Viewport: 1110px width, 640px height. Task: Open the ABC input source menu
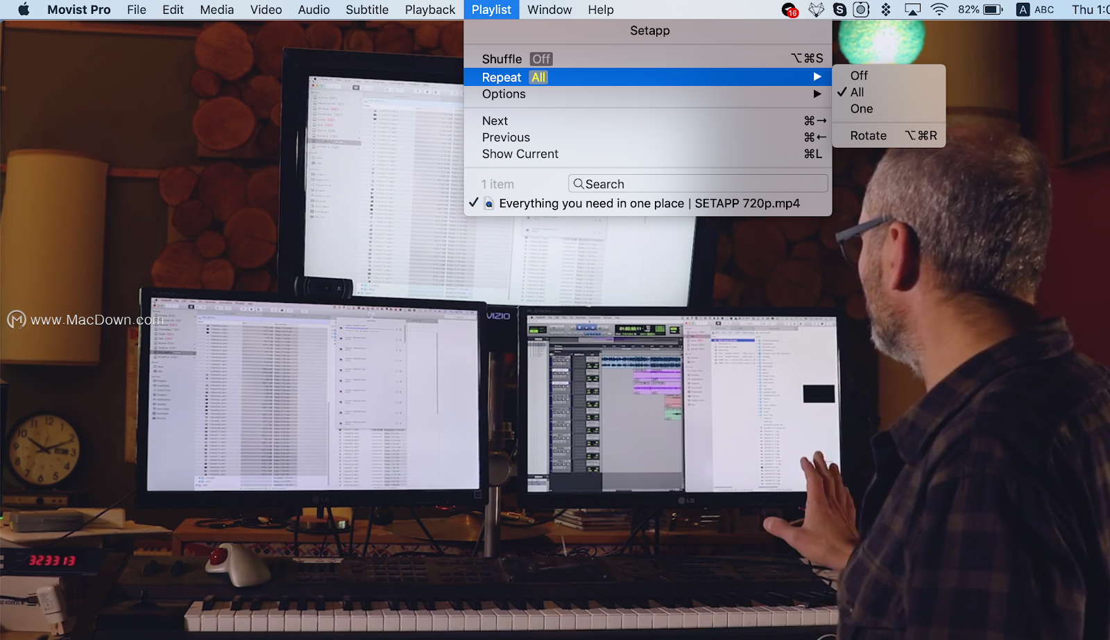click(1035, 10)
